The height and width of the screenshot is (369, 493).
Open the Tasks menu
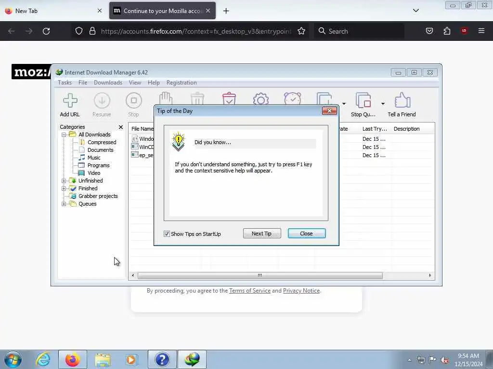point(65,83)
